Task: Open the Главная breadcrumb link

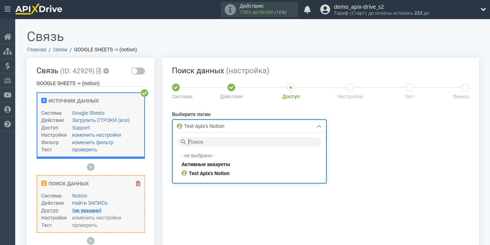Action: click(37, 50)
